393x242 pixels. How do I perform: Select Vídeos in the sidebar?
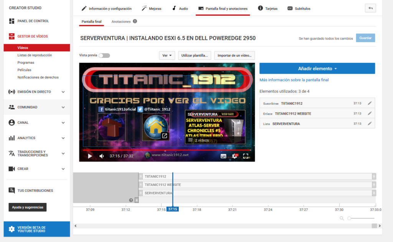click(x=37, y=48)
